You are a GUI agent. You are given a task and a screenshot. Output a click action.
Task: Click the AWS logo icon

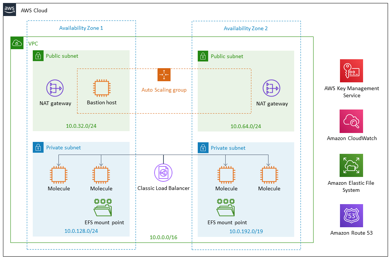point(10,10)
